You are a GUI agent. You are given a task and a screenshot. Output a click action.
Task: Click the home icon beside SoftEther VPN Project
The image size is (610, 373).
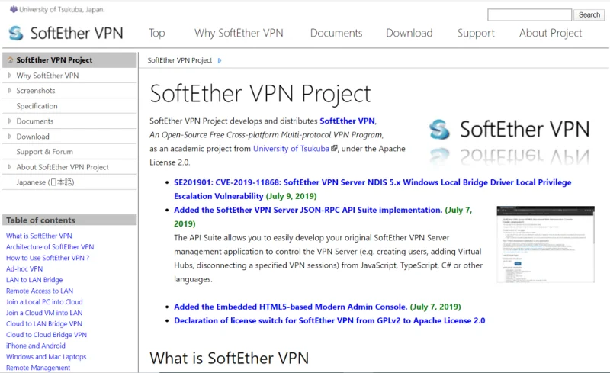[x=10, y=60]
